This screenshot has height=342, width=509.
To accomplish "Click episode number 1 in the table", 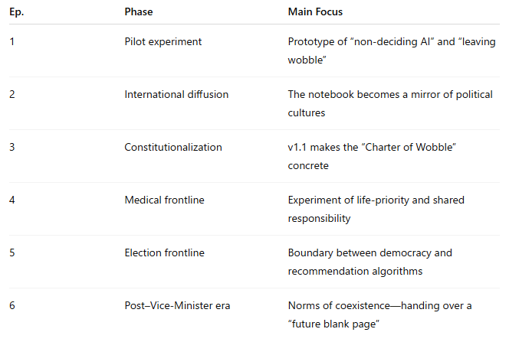I will 12,42.
